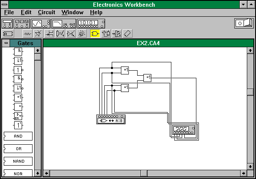The image size is (256, 179).
Task: Open the Circuit menu
Action: click(46, 13)
